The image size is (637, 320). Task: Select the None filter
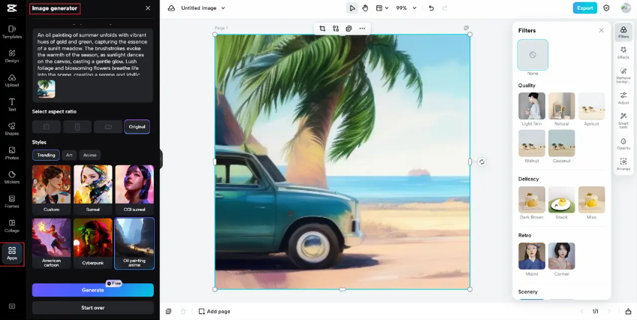point(533,55)
